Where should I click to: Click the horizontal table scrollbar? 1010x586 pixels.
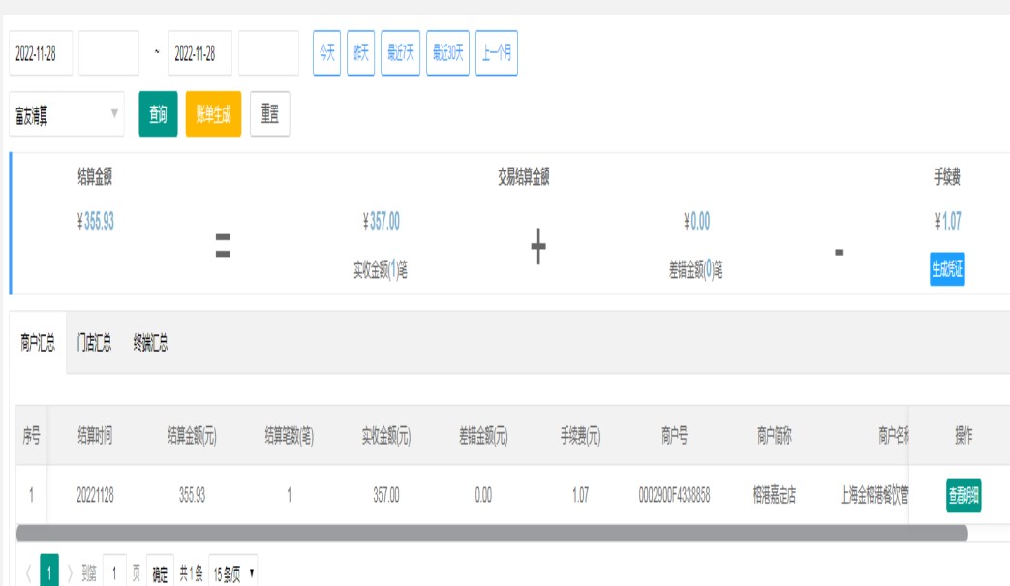tap(492, 534)
